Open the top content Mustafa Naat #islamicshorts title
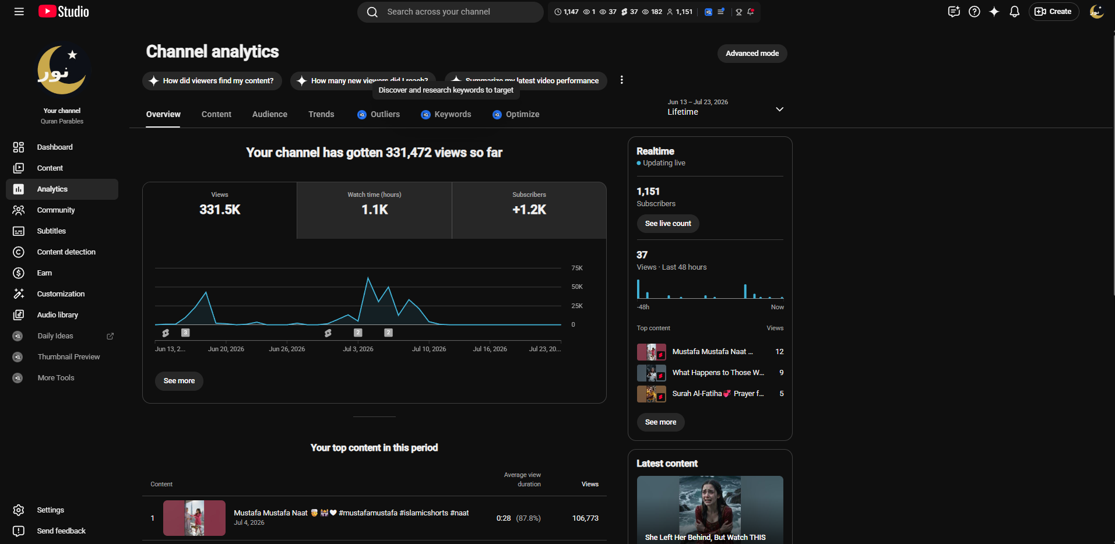Image resolution: width=1115 pixels, height=544 pixels. tap(351, 513)
